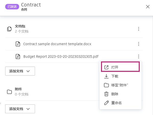
Task: Expand the 添加文档 dropdown under 附件
Action: point(20,109)
